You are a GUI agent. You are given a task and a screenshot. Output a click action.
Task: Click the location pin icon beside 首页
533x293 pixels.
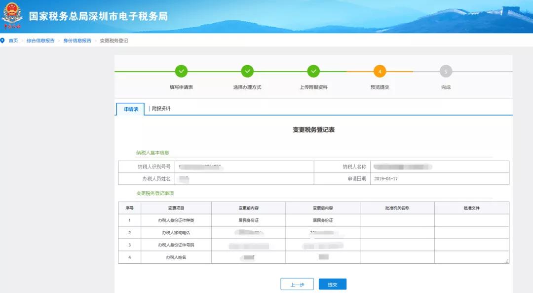tap(4, 41)
